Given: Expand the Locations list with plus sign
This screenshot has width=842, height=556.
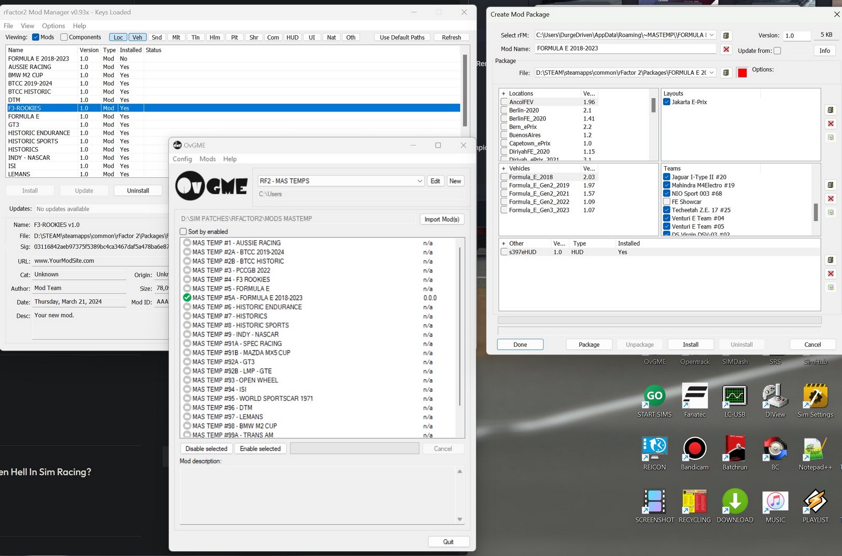Looking at the screenshot, I should pos(504,94).
